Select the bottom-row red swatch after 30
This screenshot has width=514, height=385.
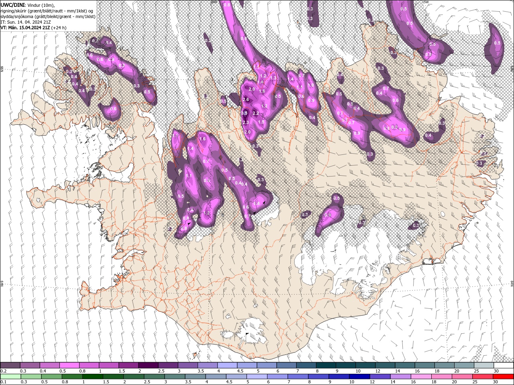[503, 377]
